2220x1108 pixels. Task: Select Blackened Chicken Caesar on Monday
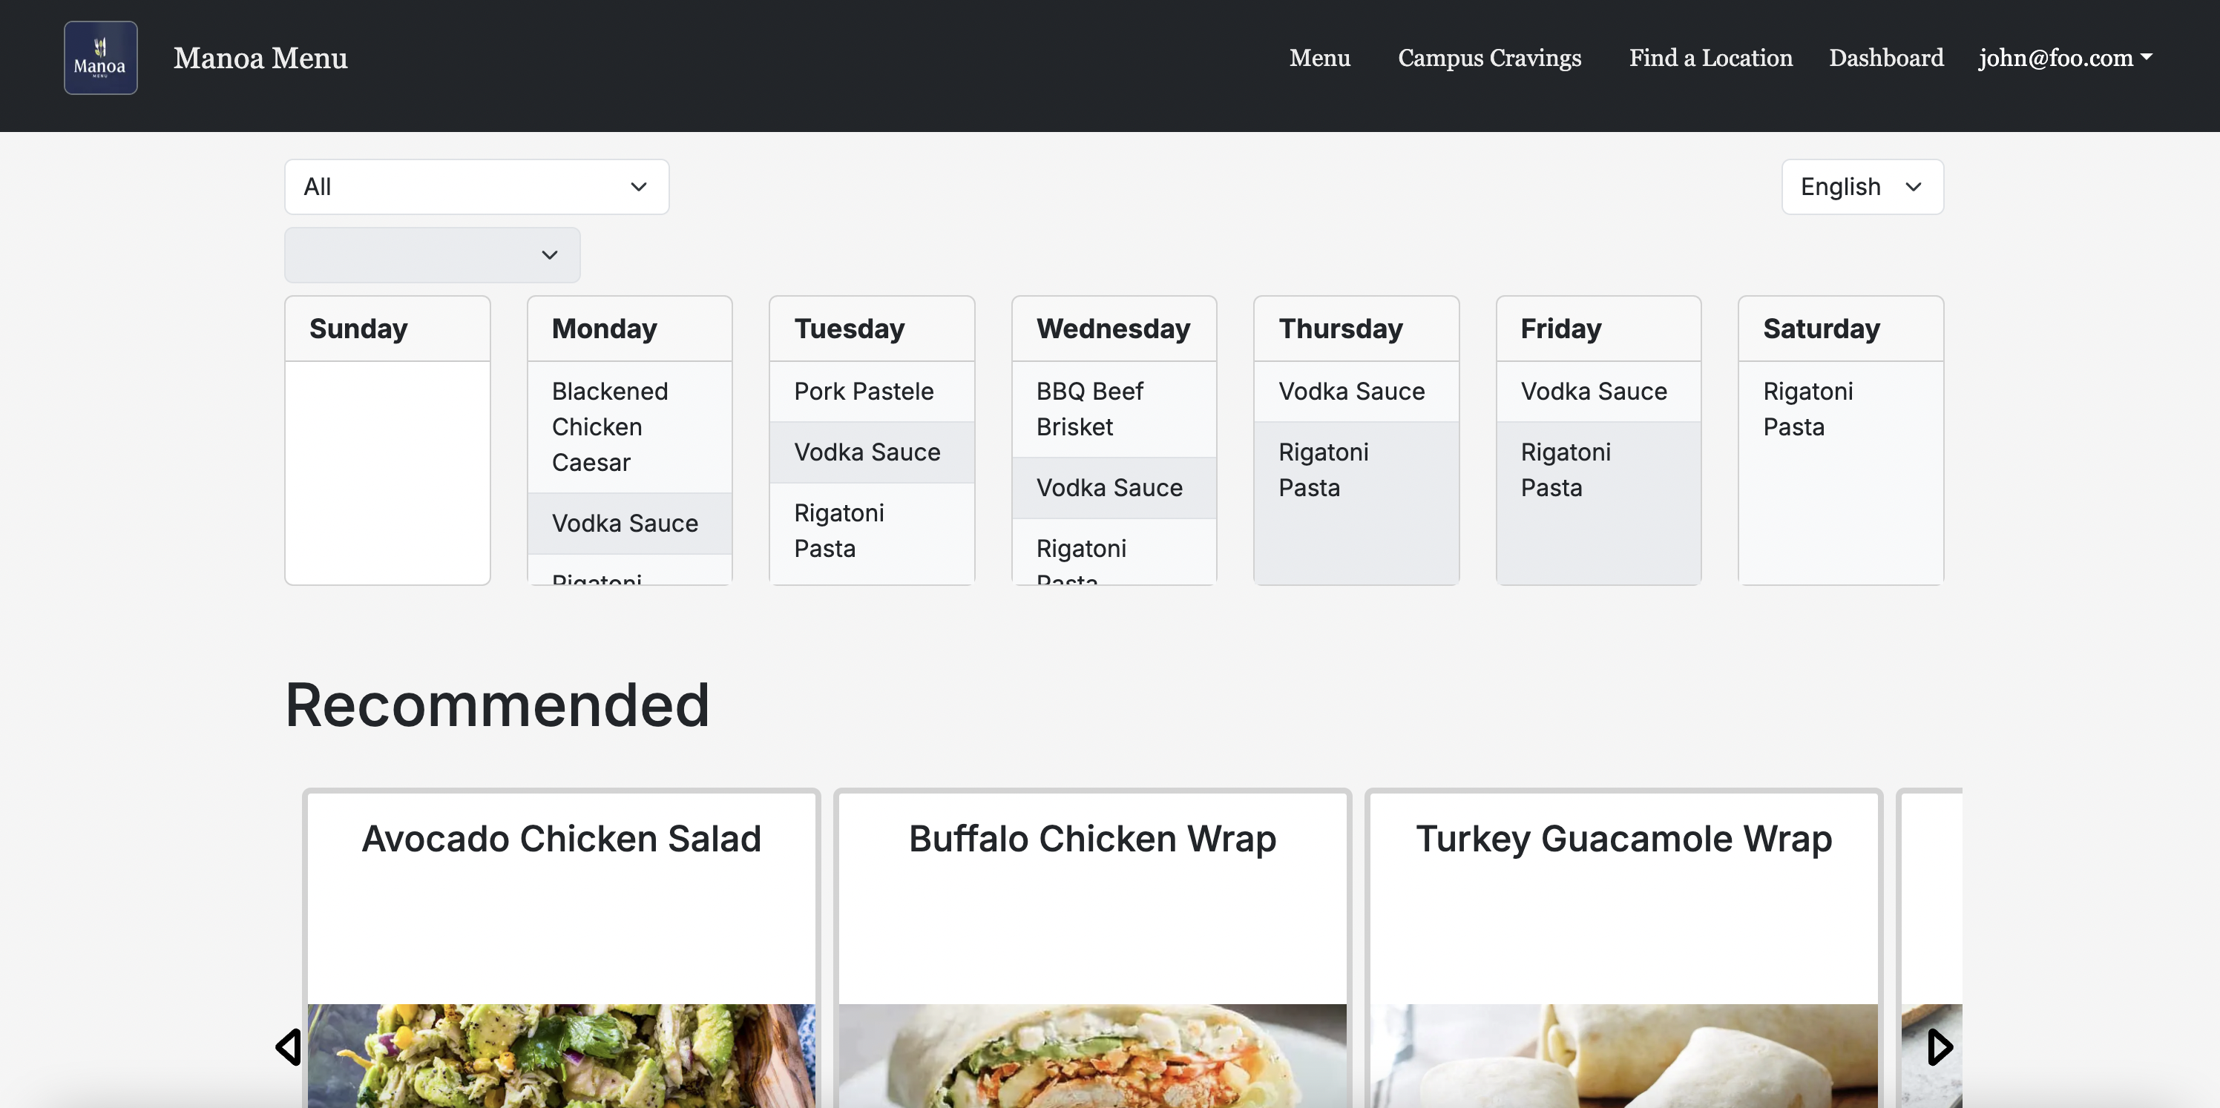click(609, 426)
